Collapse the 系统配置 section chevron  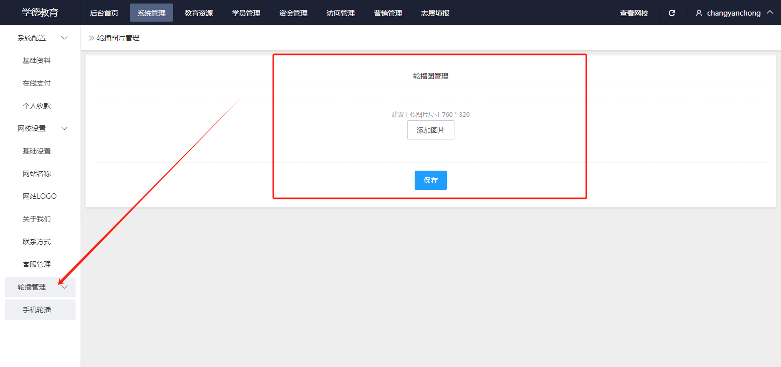(64, 38)
